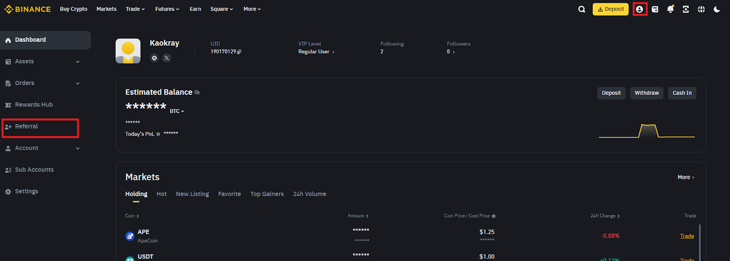Open the More dropdown in top navigation

click(x=252, y=9)
